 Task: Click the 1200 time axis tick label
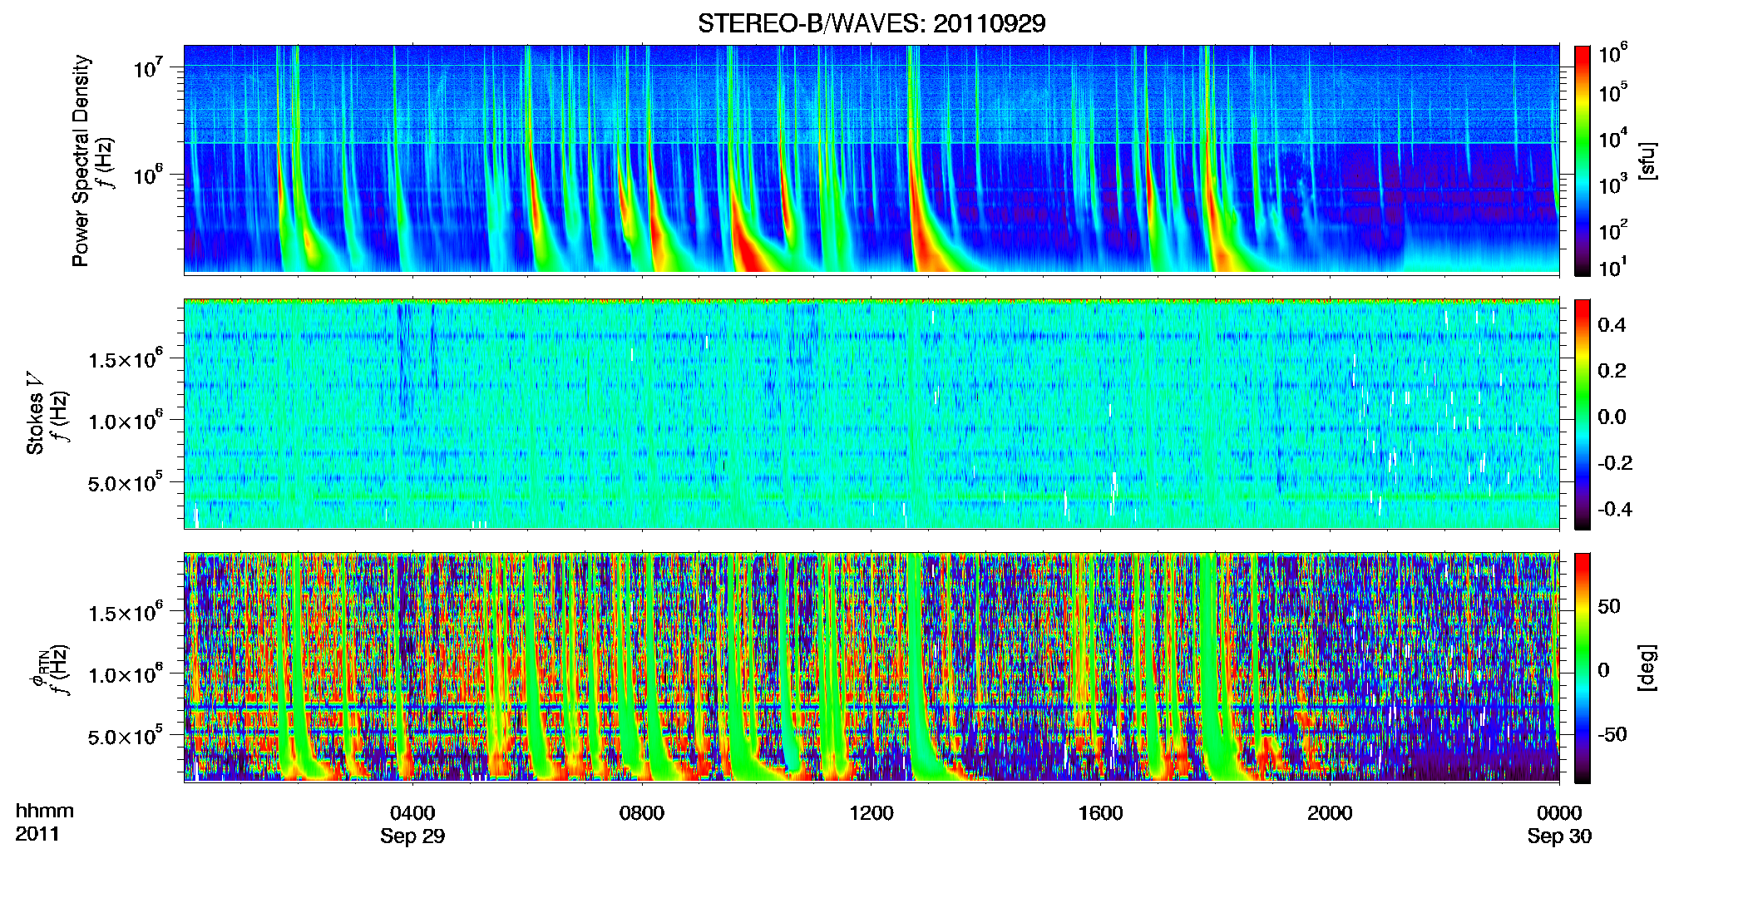871,813
